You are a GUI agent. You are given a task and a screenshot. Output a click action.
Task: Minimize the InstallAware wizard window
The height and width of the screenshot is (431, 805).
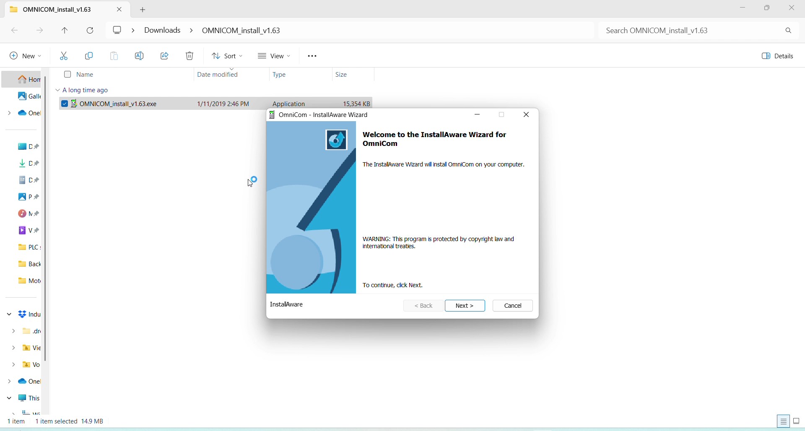[x=478, y=115]
